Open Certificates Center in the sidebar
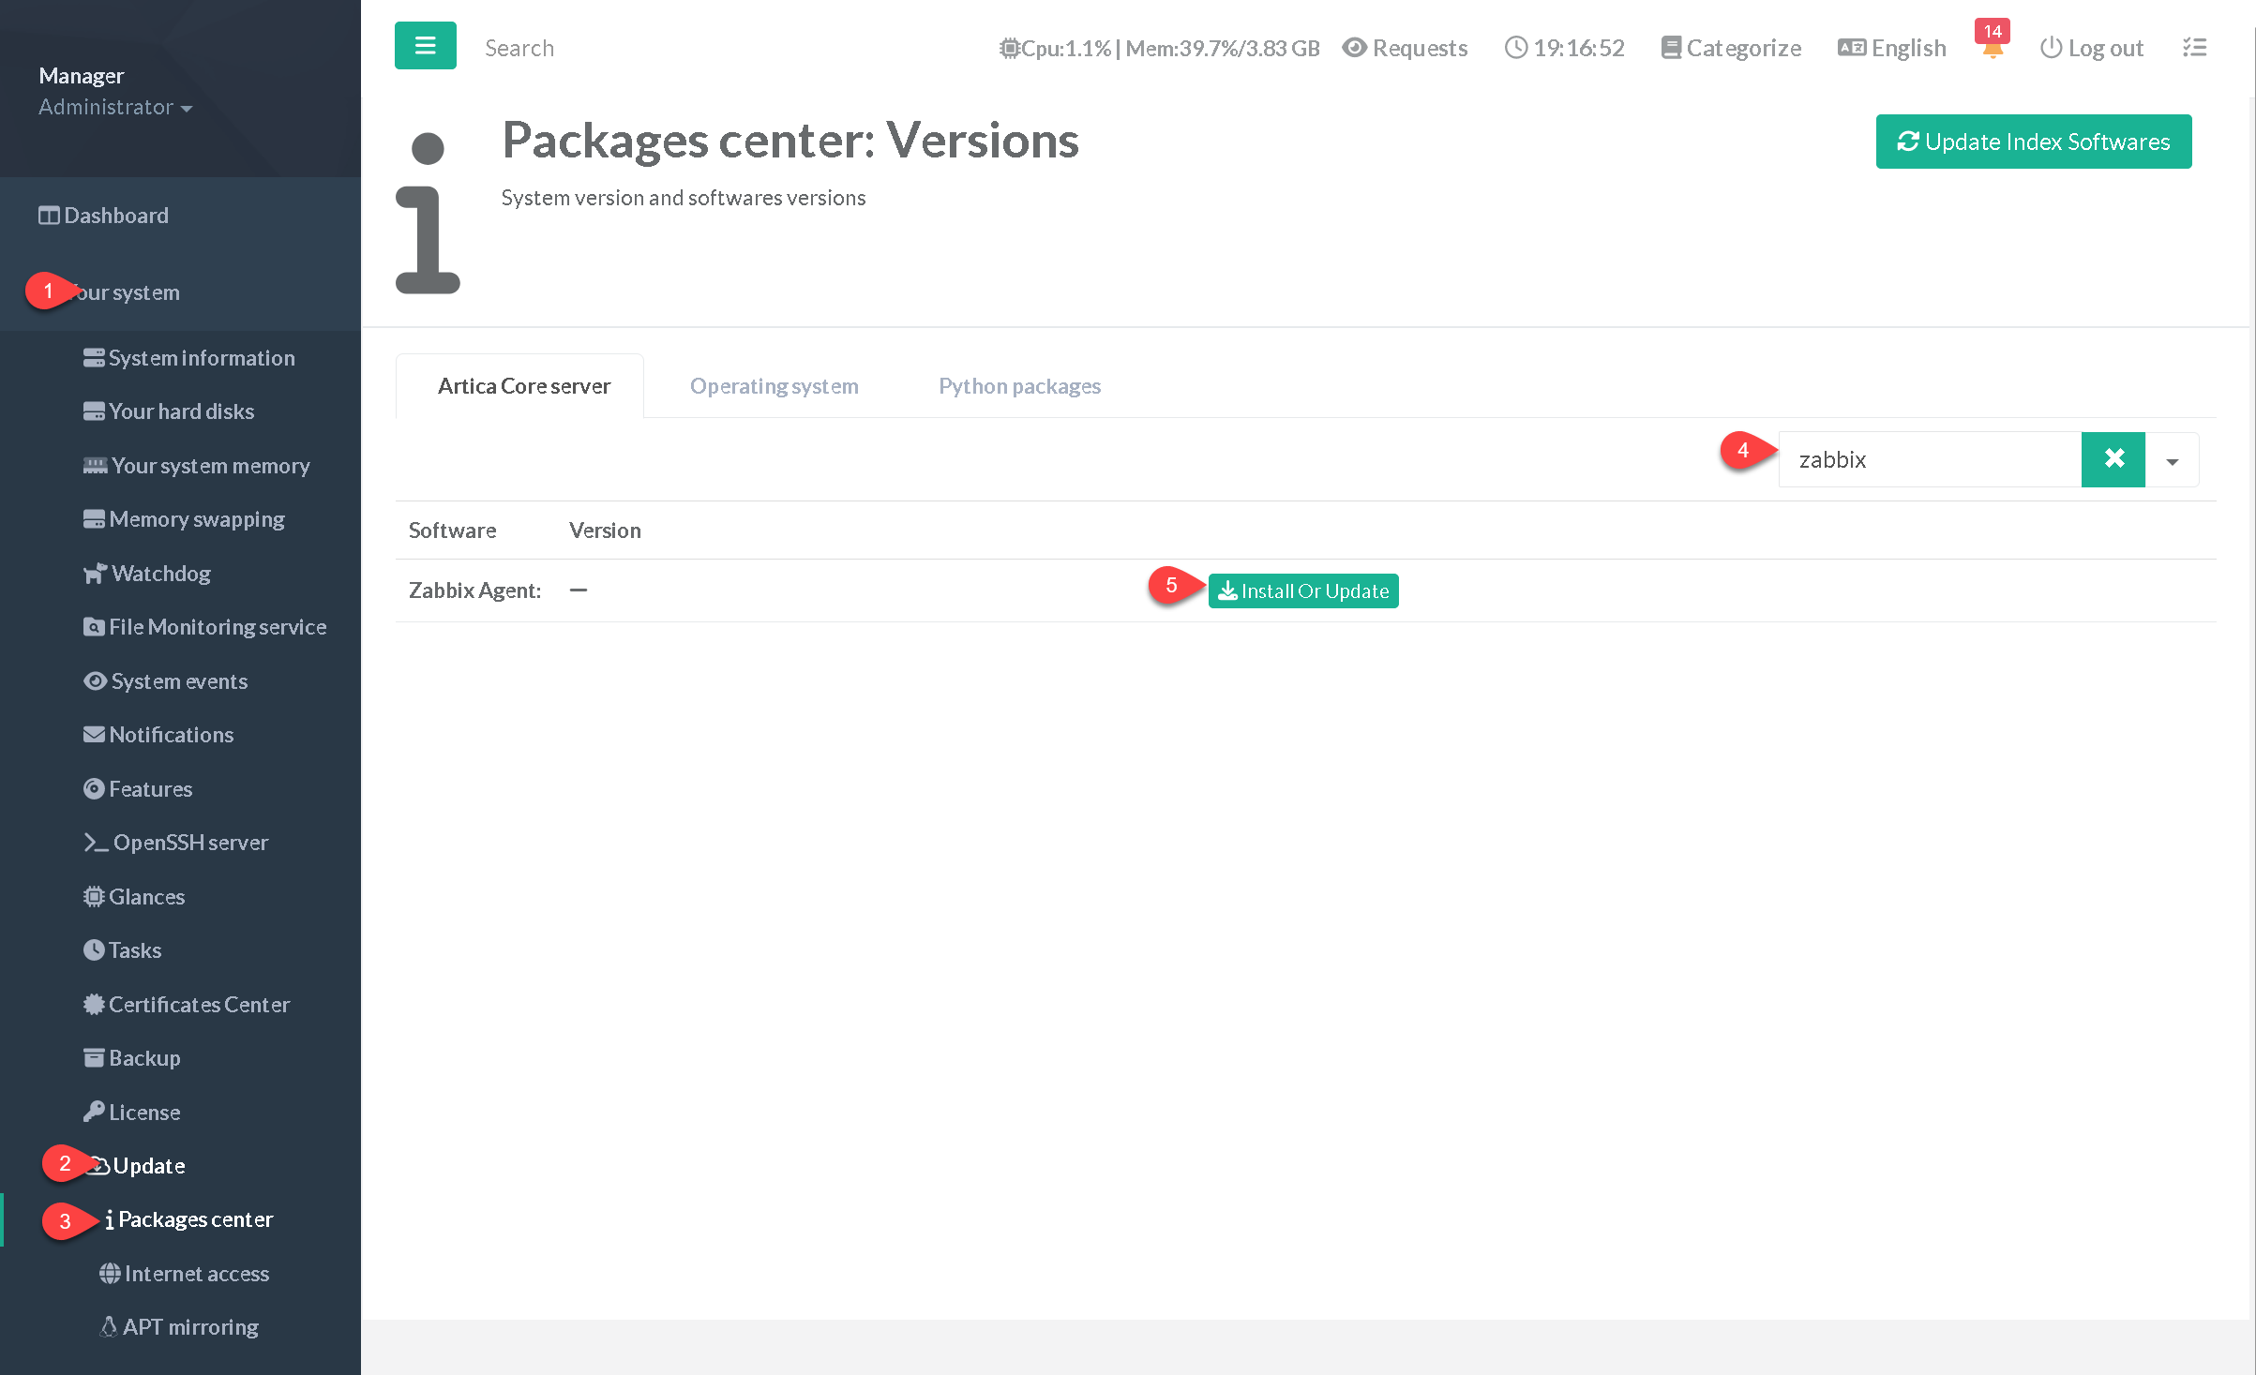 point(198,1005)
